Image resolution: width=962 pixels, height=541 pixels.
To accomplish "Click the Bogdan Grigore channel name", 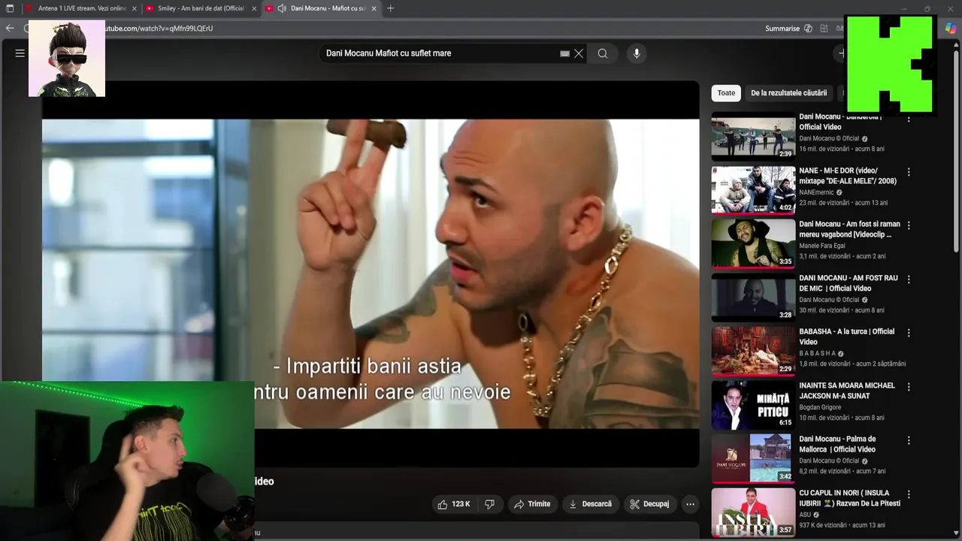I will (820, 407).
